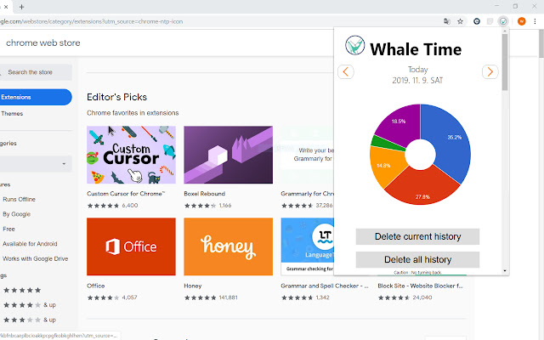The width and height of the screenshot is (544, 340).
Task: Select three stars & up rating filter
Action: tap(30, 320)
